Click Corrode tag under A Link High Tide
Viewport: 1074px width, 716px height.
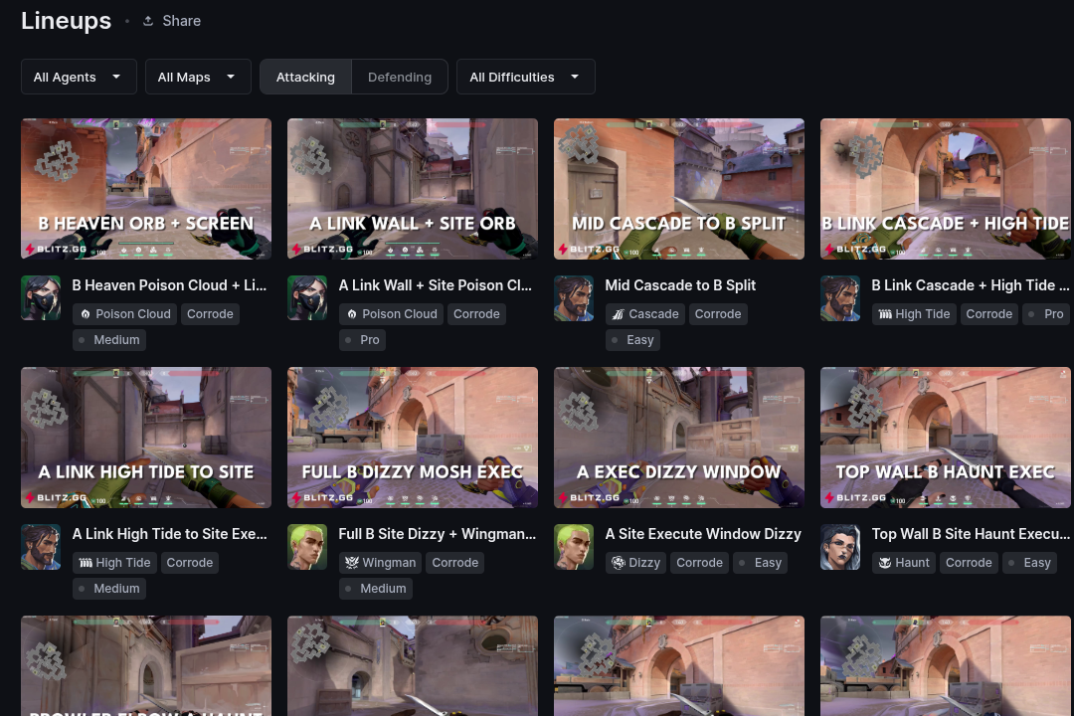click(x=190, y=563)
